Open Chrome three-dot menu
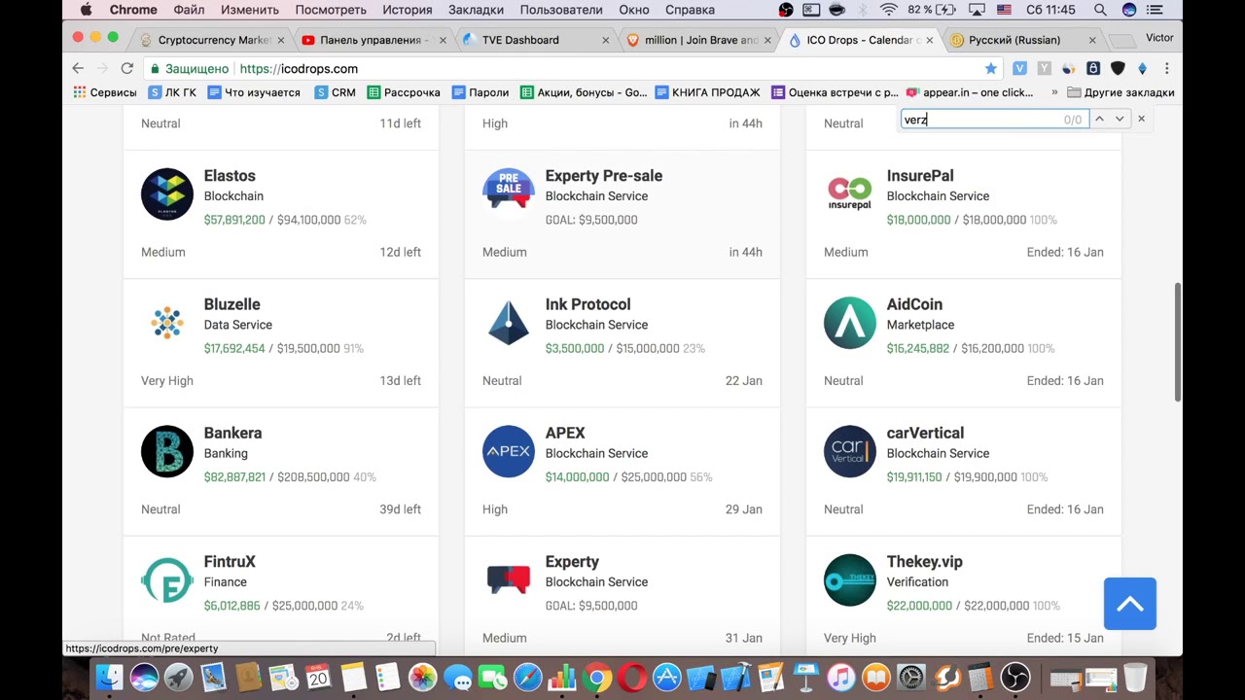 (1166, 69)
